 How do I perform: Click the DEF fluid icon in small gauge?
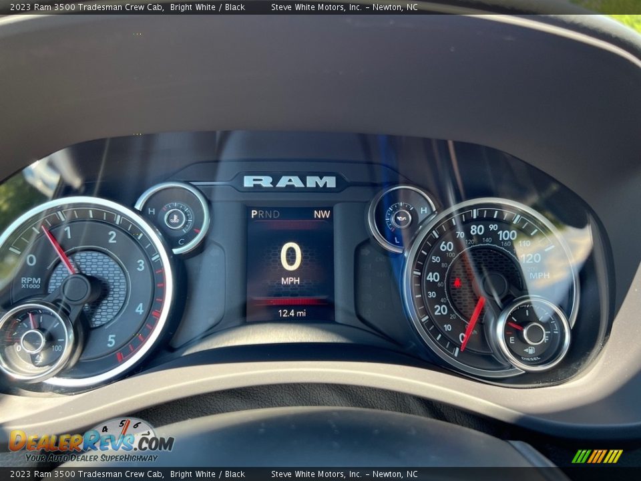click(x=37, y=359)
